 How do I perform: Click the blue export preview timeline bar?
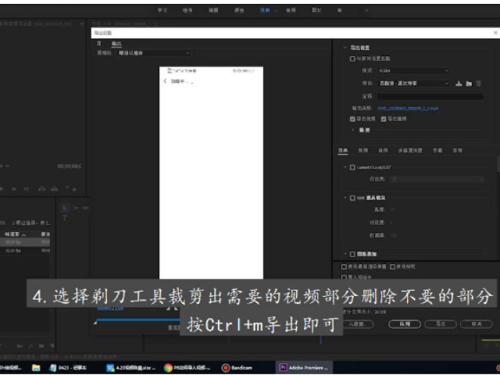[138, 320]
